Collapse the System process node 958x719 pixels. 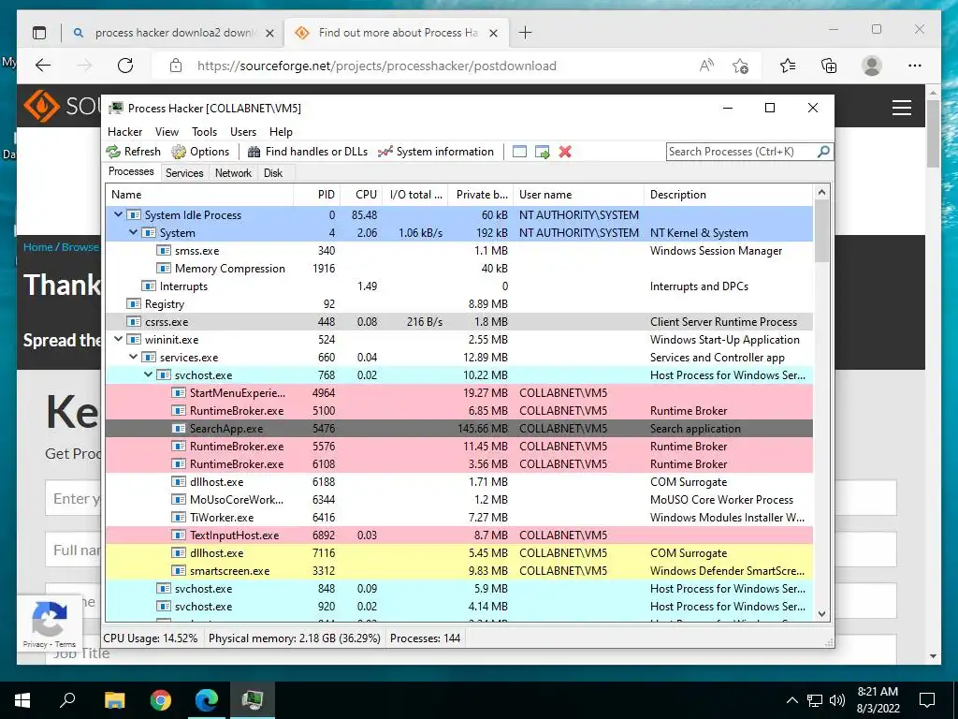(x=133, y=232)
